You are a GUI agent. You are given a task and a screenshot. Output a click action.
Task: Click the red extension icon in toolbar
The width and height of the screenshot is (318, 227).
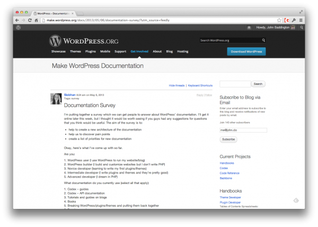287,20
